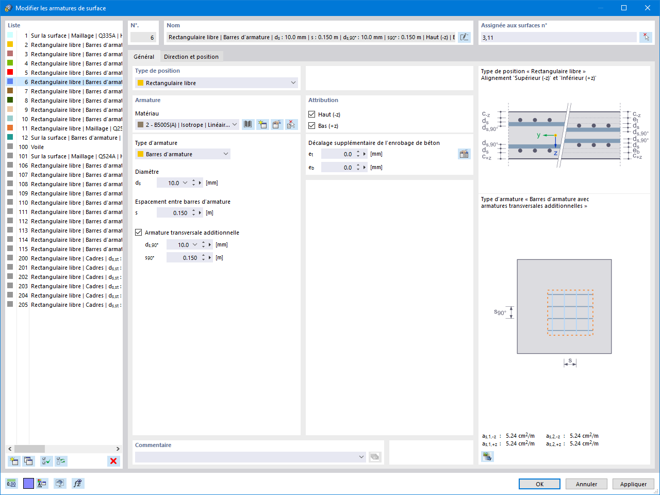This screenshot has height=495, width=660.
Task: Select list item 2 Rectangulaire libre
Action: point(64,45)
